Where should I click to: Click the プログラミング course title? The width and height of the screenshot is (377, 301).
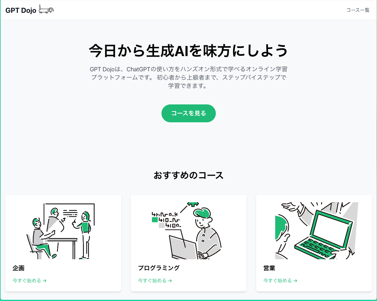point(159,268)
